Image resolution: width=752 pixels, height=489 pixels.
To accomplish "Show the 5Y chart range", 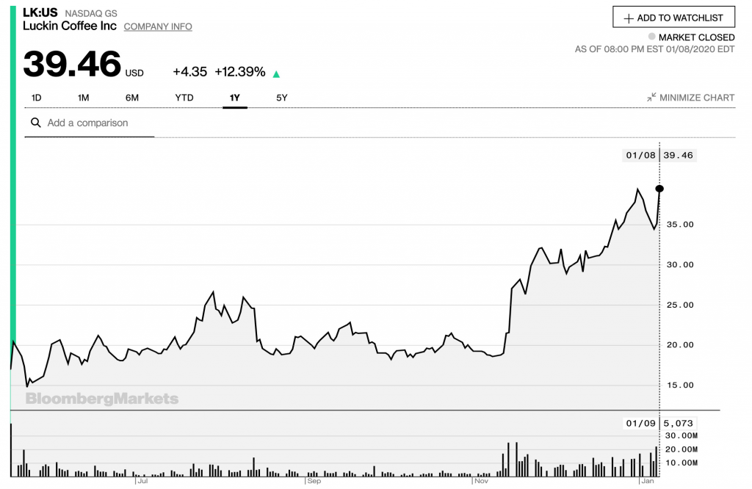I will [282, 98].
